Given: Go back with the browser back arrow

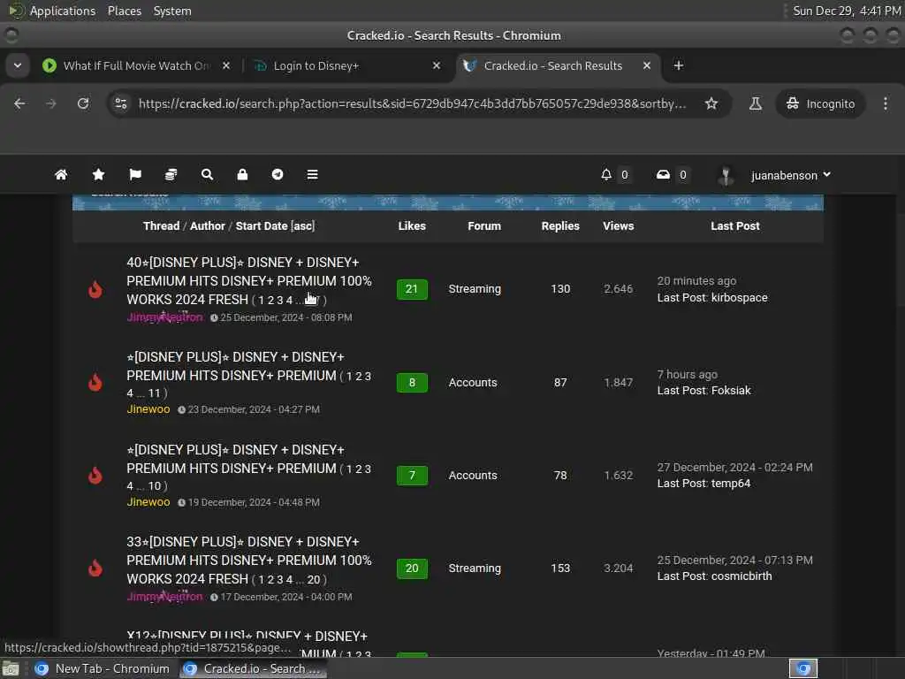Looking at the screenshot, I should (19, 103).
